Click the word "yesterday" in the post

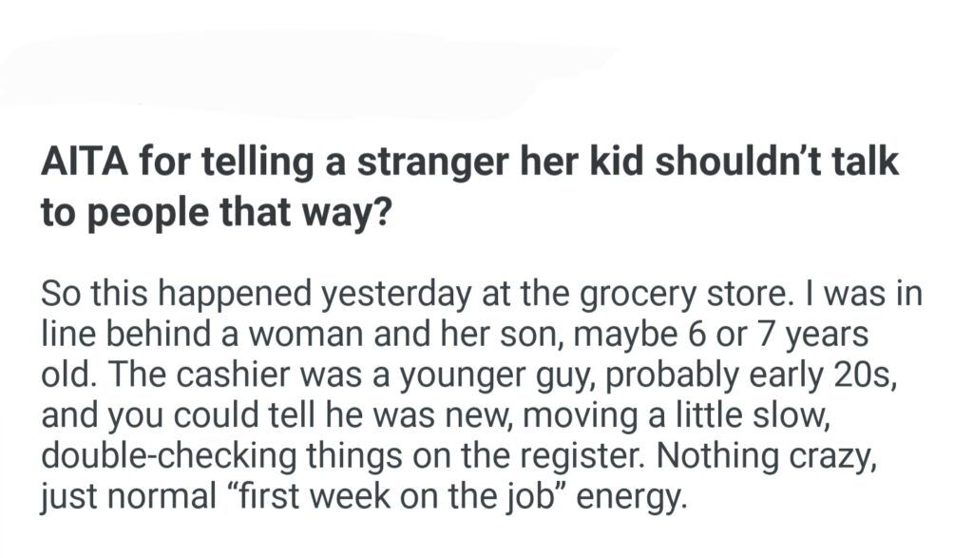(x=396, y=294)
